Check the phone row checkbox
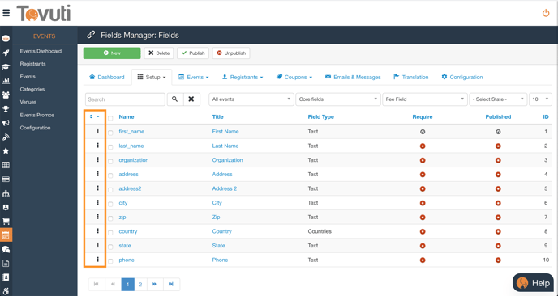 coord(110,261)
